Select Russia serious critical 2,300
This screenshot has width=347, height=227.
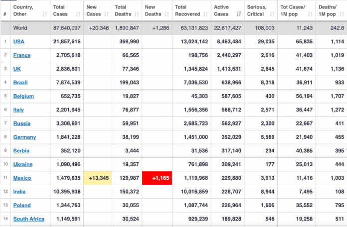pyautogui.click(x=268, y=123)
